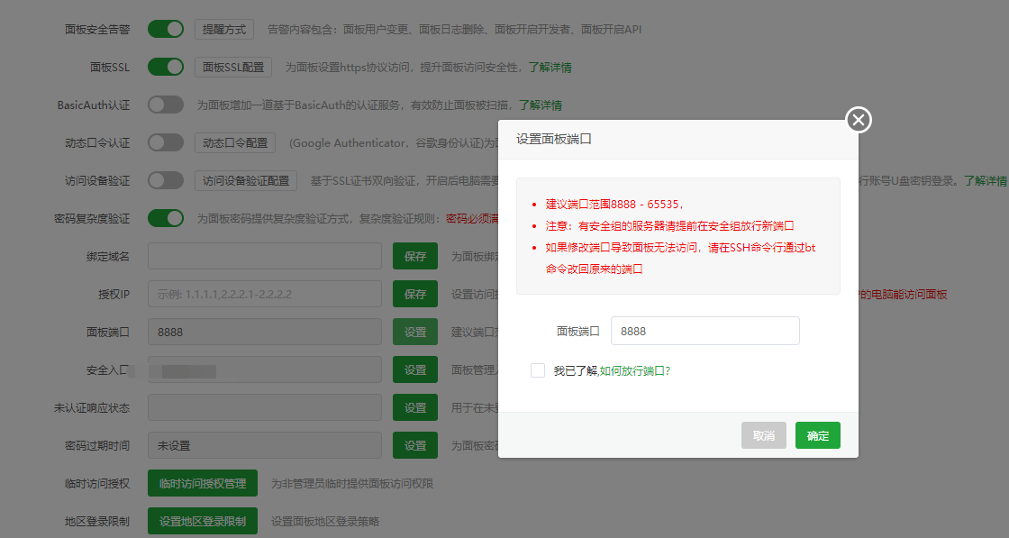
Task: Toggle the 密码复杂度验证 switch
Action: (166, 218)
